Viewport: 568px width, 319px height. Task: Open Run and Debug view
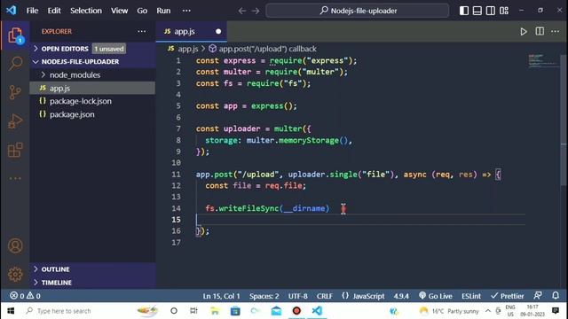click(15, 121)
